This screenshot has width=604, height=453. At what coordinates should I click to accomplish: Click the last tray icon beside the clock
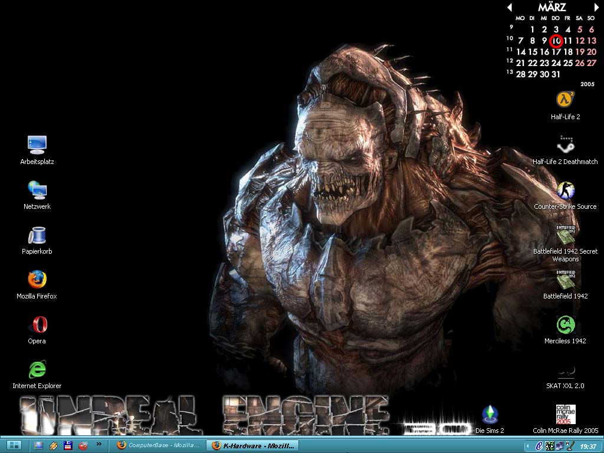click(570, 446)
